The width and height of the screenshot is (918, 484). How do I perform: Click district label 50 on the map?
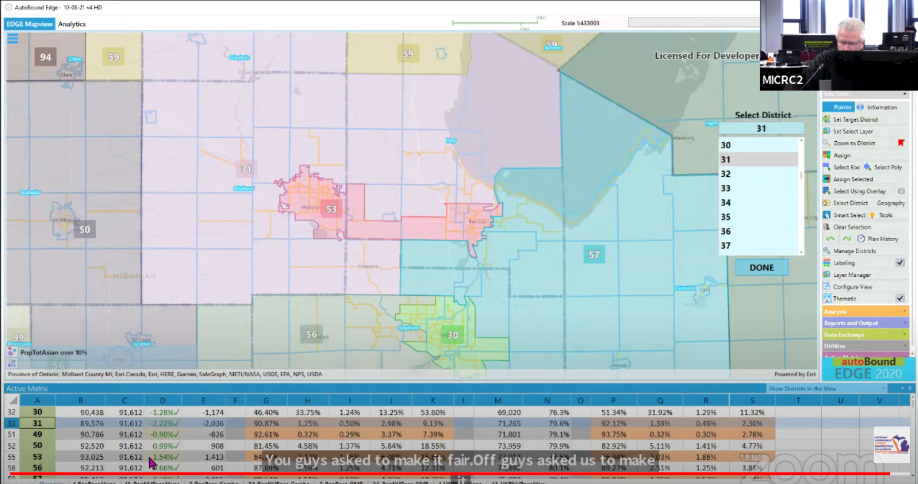(x=84, y=230)
